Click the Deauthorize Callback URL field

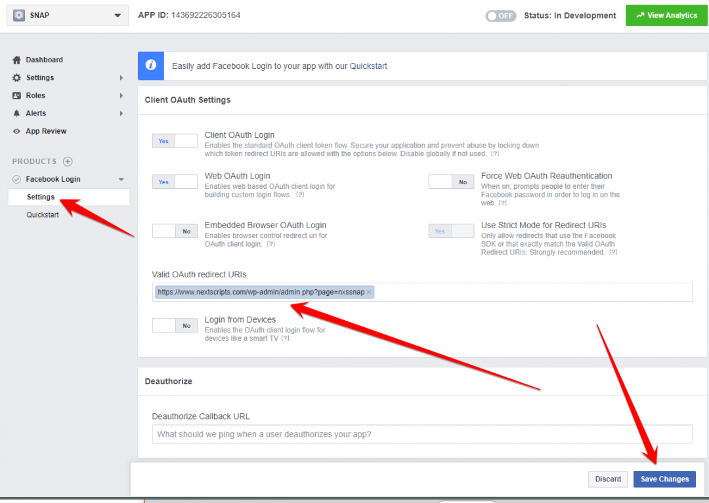[x=422, y=434]
